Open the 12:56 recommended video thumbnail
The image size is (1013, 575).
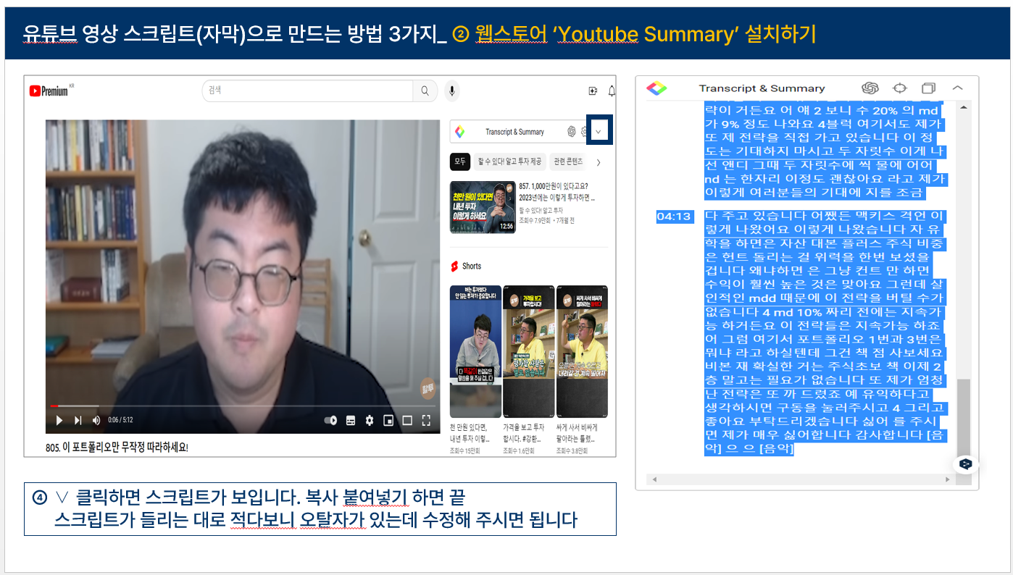click(x=483, y=207)
